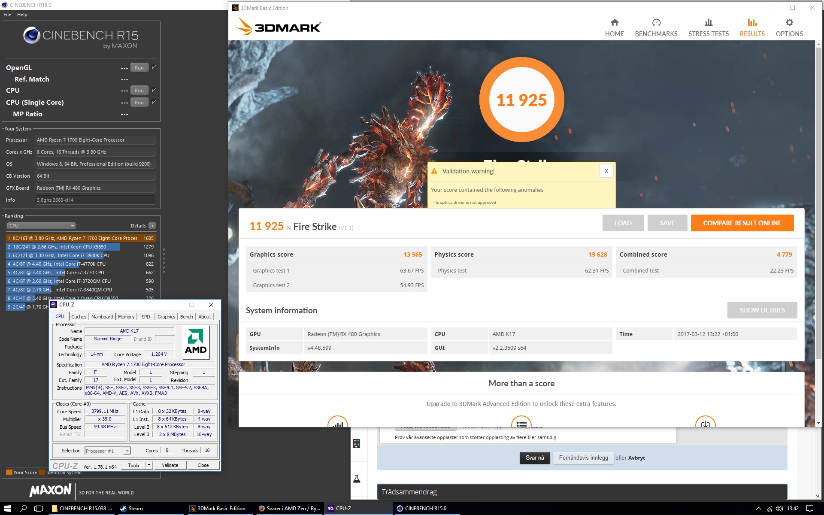This screenshot has width=824, height=515.
Task: Open the 3DMark Results section
Action: click(x=752, y=28)
